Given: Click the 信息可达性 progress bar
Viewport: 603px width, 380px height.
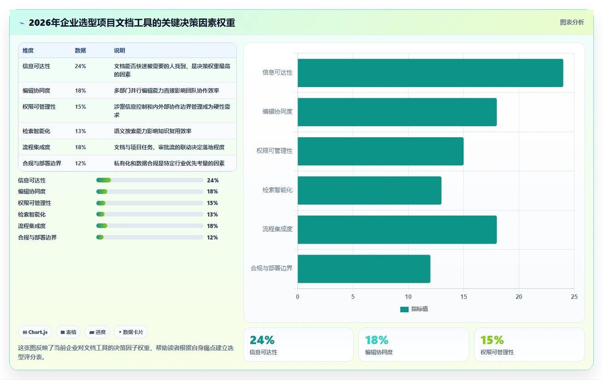Looking at the screenshot, I should pos(150,180).
